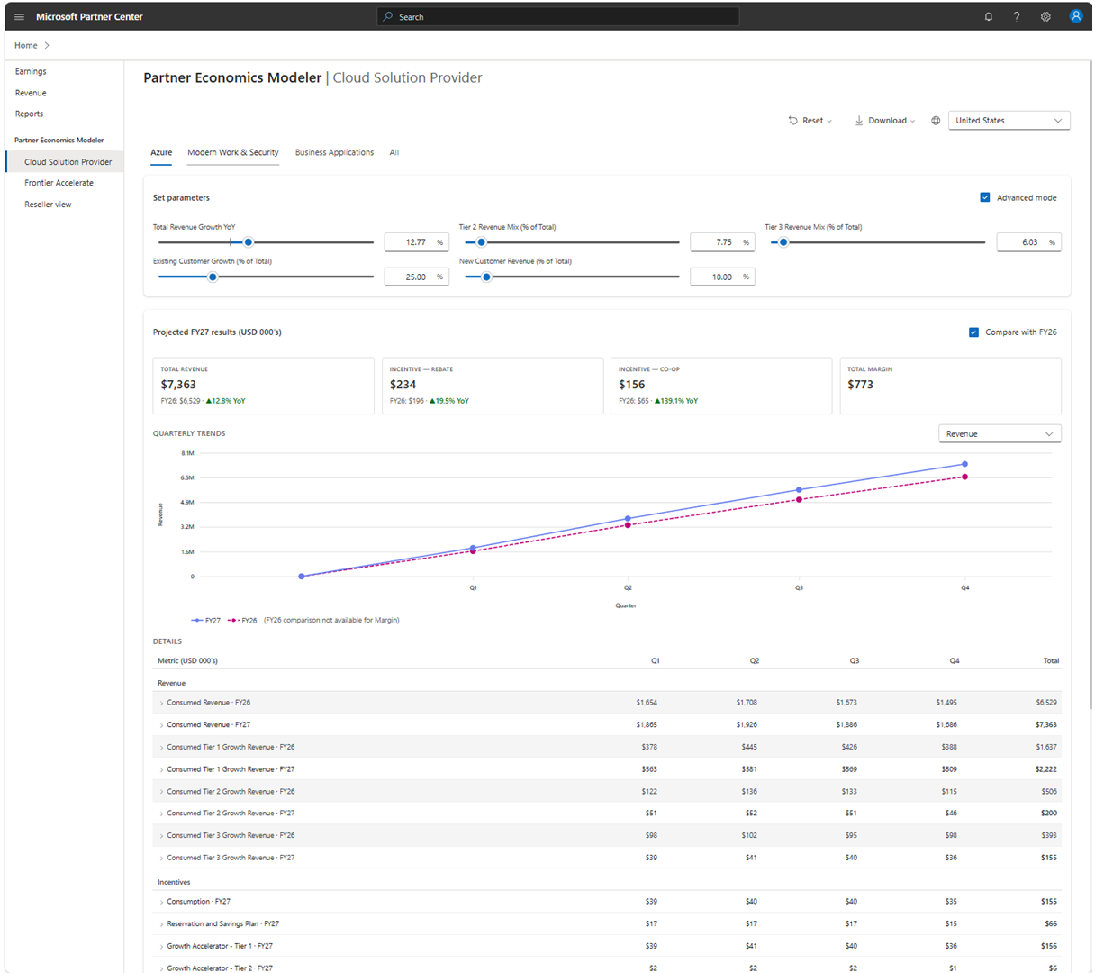
Task: Click the Total Revenue Growth YoY slider handle
Action: (x=249, y=242)
